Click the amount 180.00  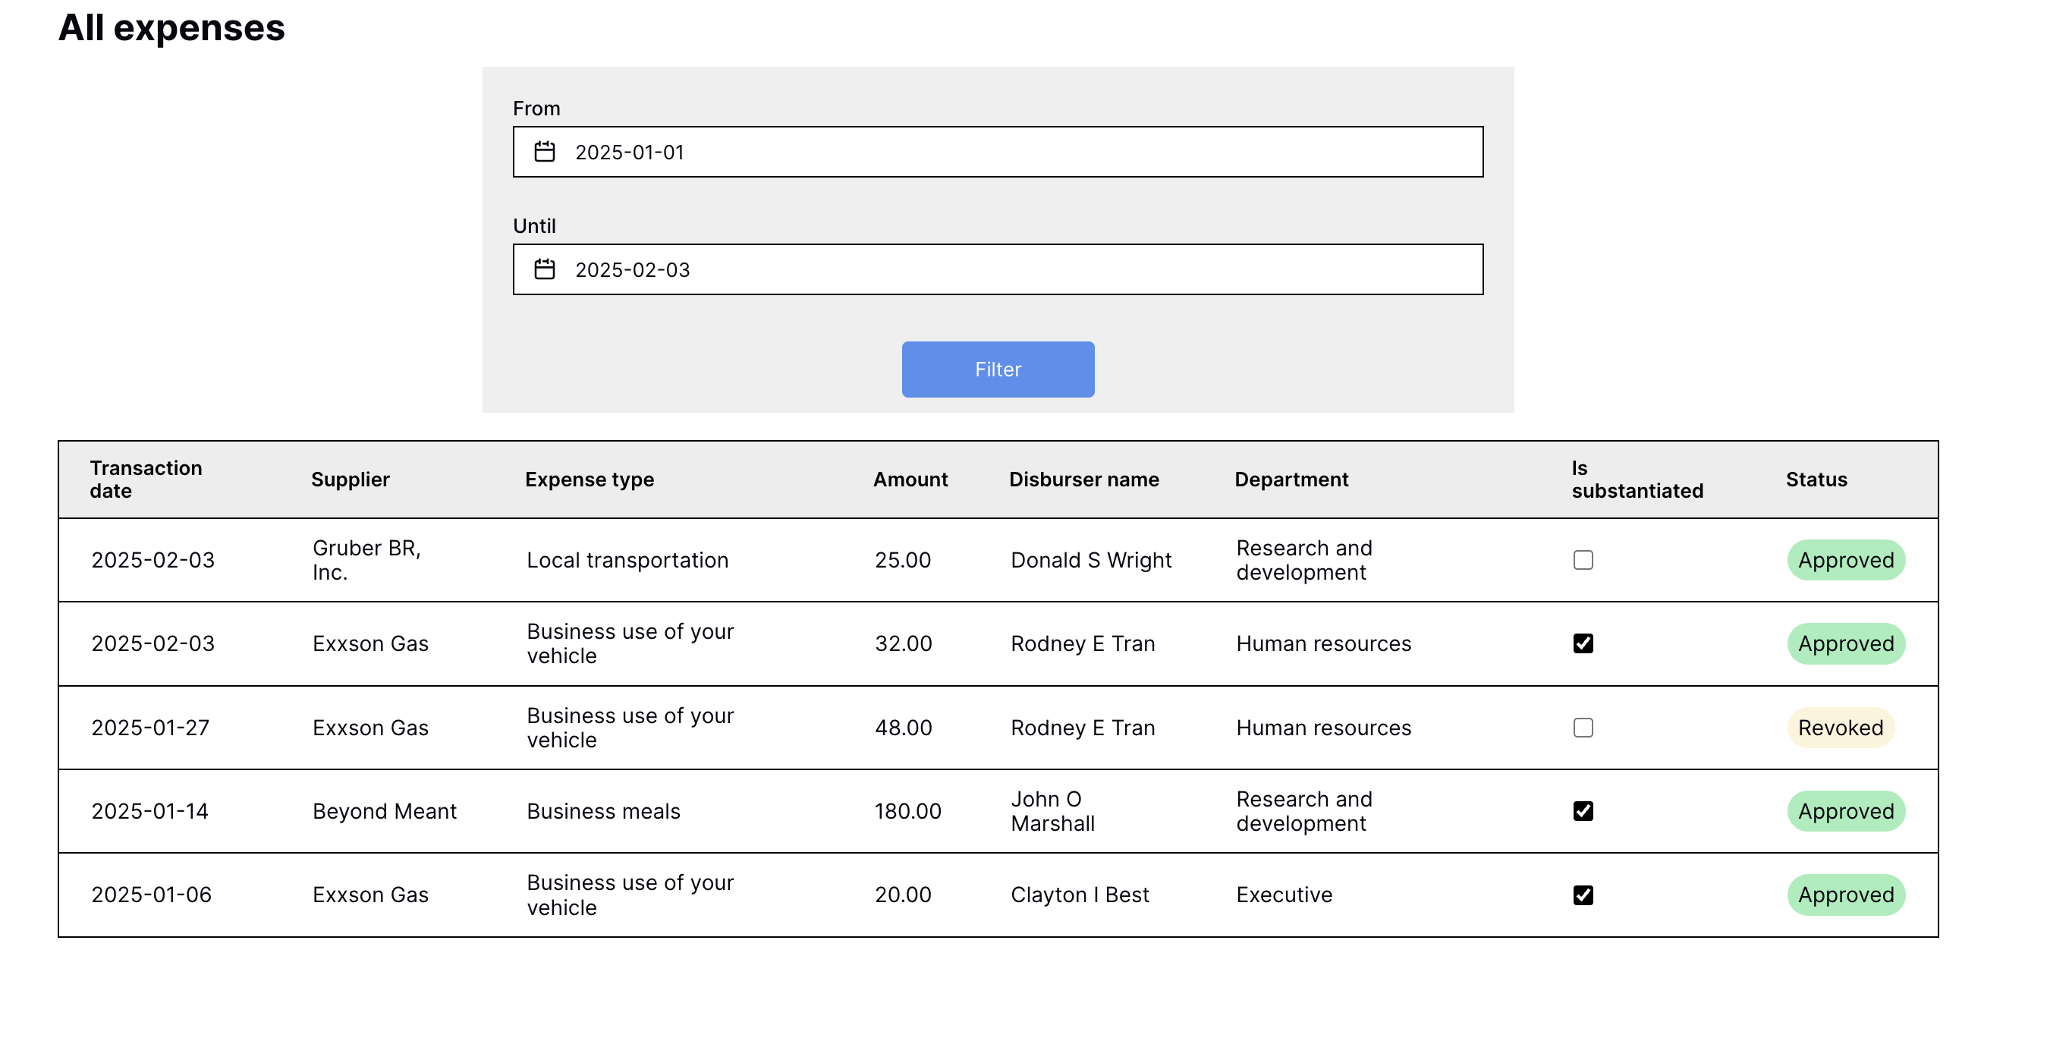click(907, 811)
